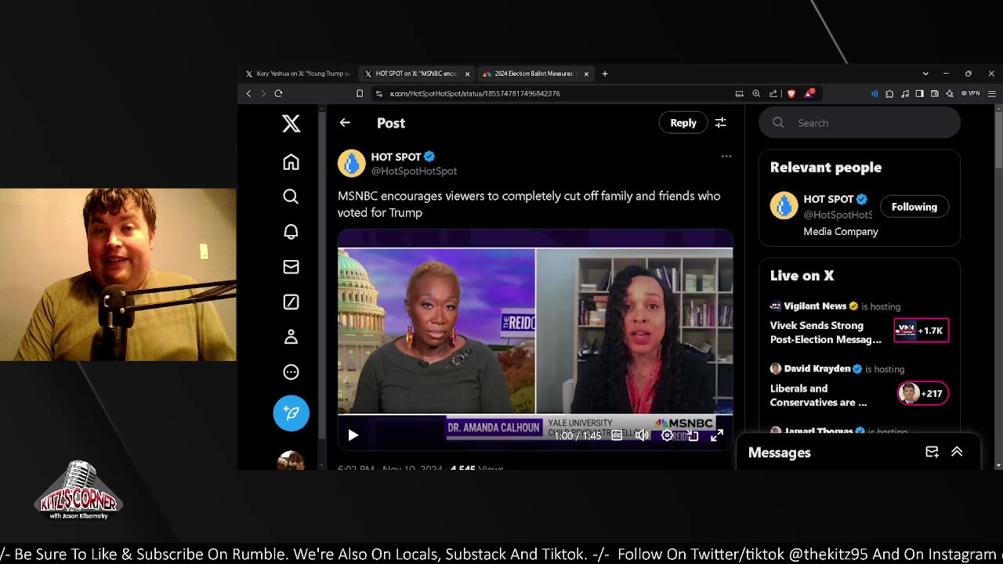Compose new message in Messages drawer

932,452
